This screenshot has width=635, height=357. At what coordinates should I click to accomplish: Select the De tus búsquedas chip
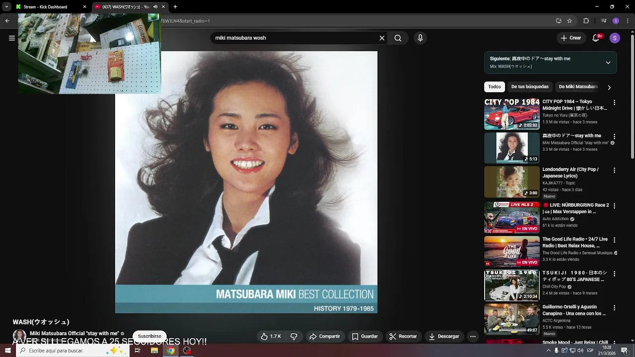pyautogui.click(x=530, y=87)
